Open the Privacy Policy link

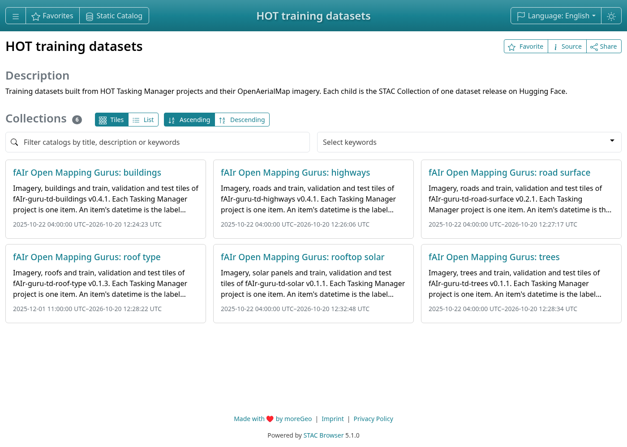point(373,419)
